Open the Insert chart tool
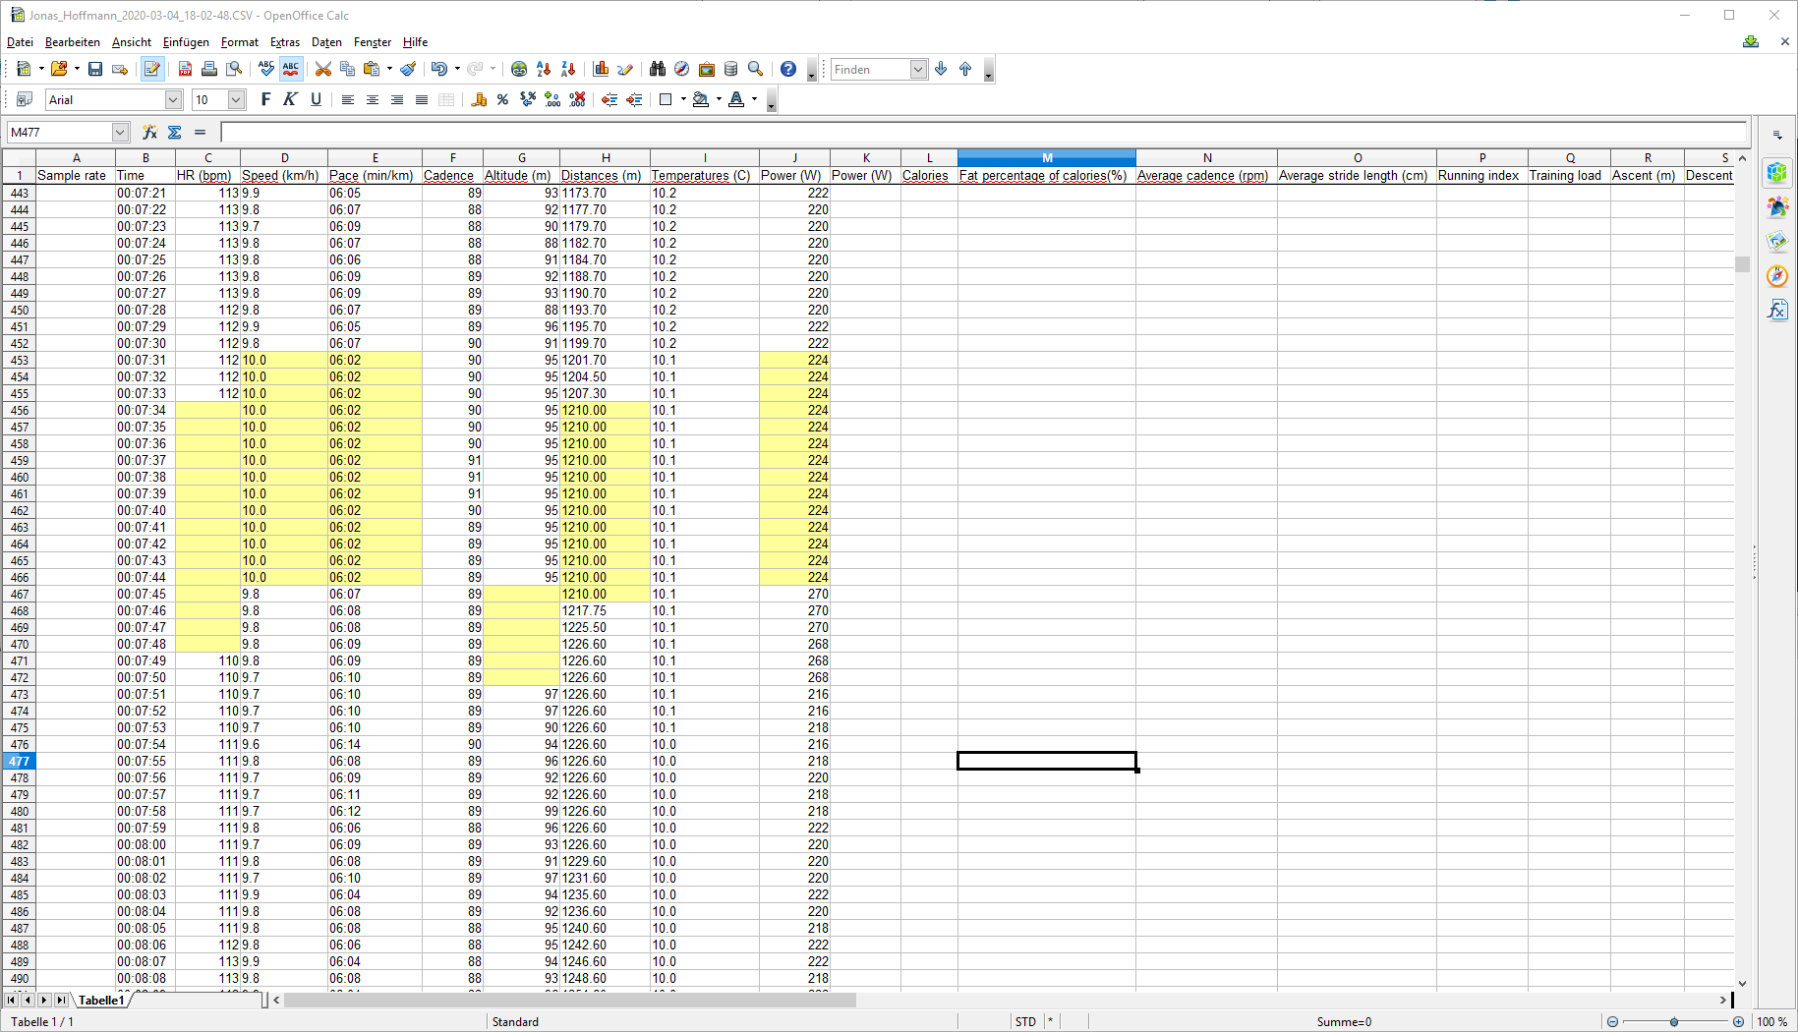This screenshot has width=1798, height=1032. point(601,69)
